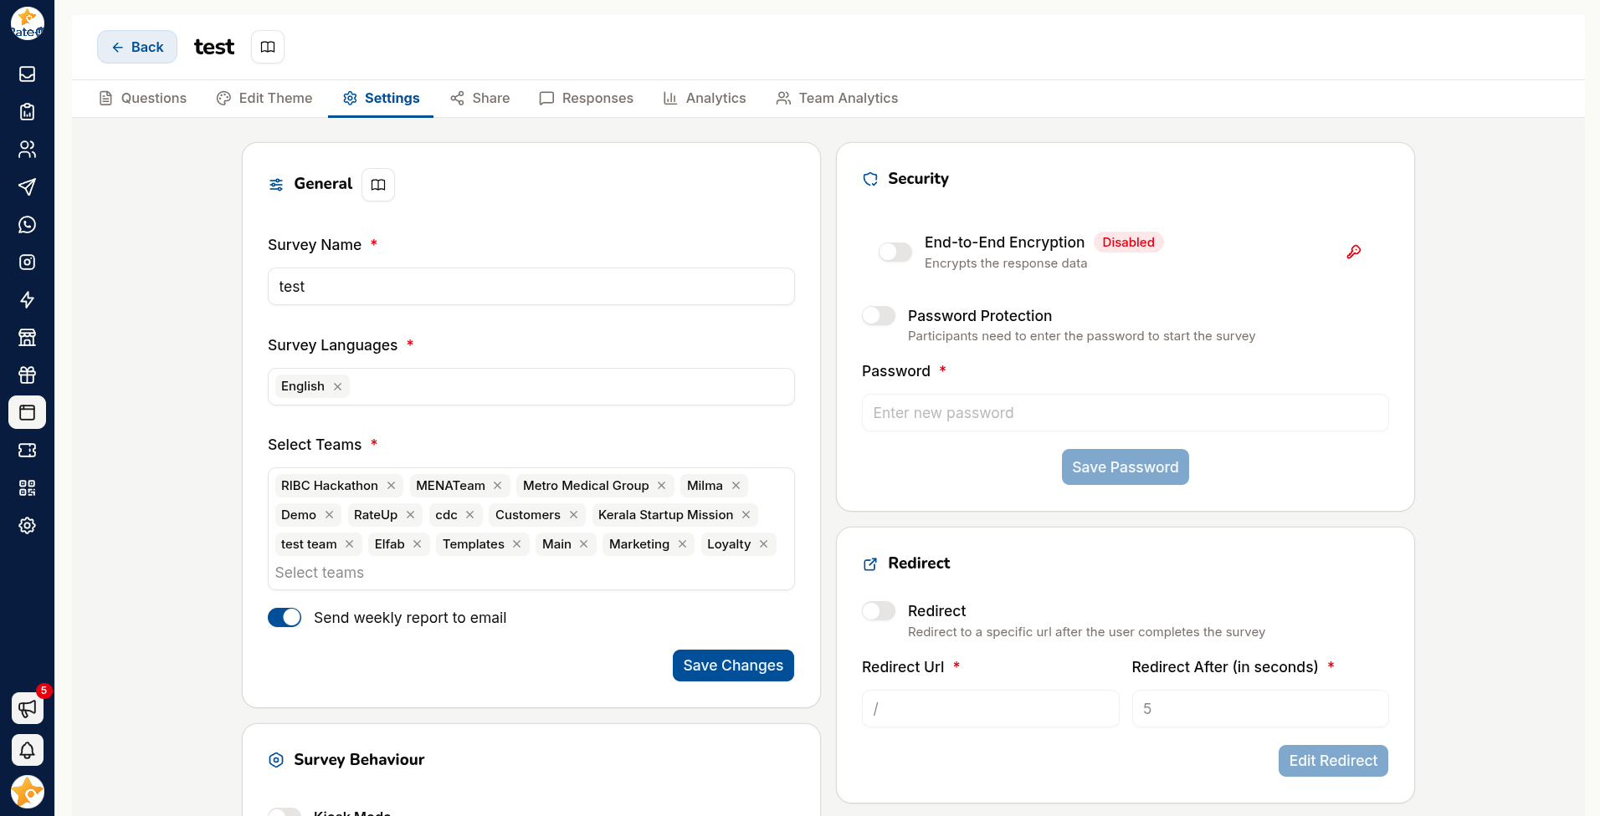Viewport: 1600px width, 816px height.
Task: Open the lightning bolt automation icon
Action: click(x=27, y=300)
